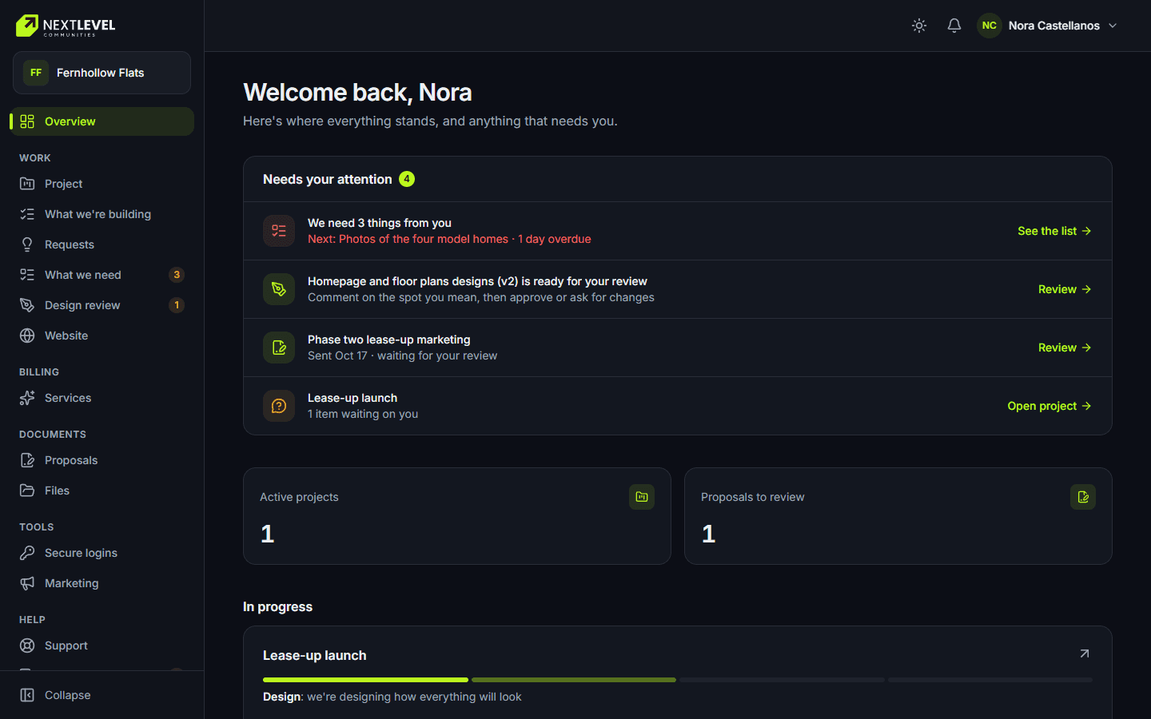Click the Lease-up launch progress bar
Viewport: 1151px width, 719px height.
[x=678, y=680]
